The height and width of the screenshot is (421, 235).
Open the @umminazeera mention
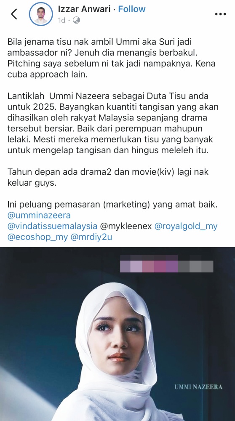39,215
